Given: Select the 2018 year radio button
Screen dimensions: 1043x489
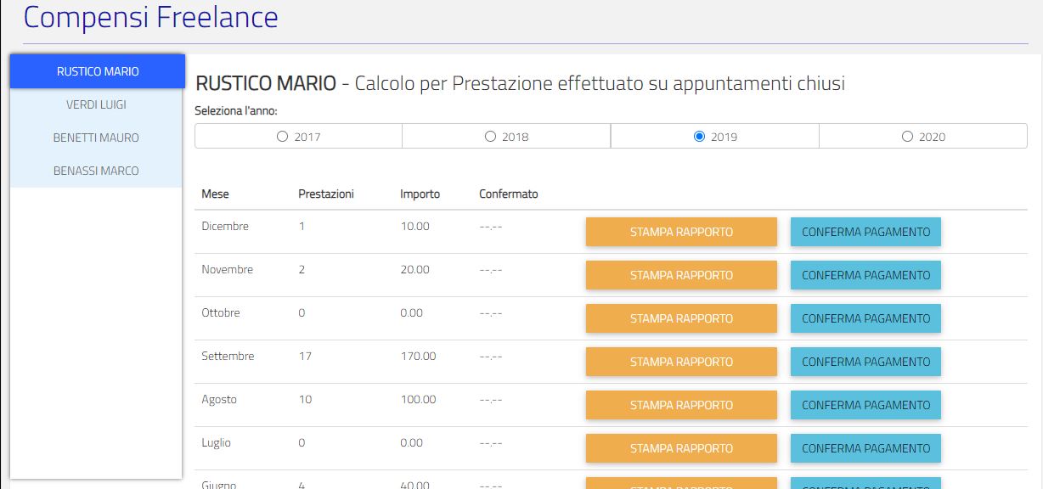Looking at the screenshot, I should [490, 135].
